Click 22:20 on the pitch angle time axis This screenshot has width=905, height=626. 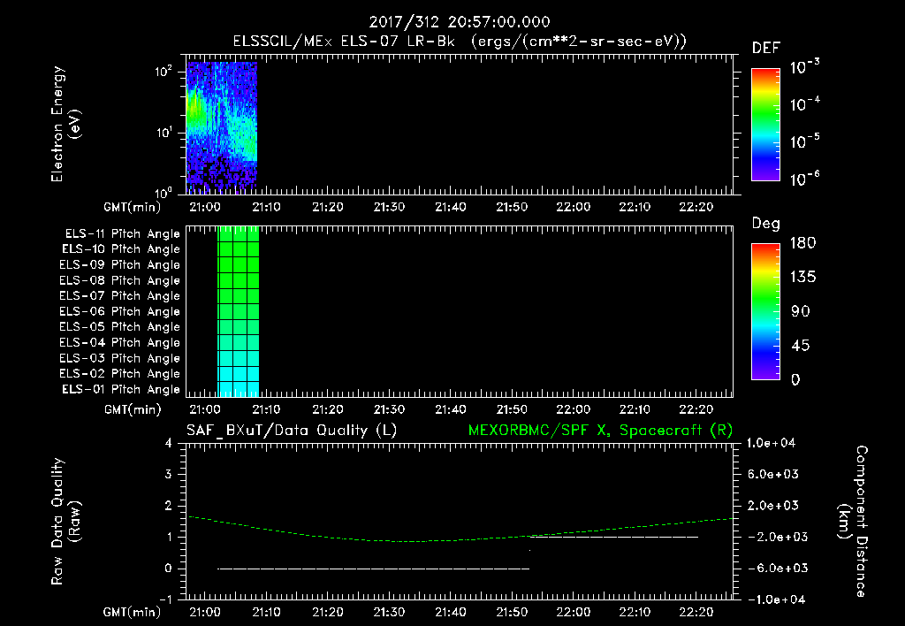click(x=696, y=410)
